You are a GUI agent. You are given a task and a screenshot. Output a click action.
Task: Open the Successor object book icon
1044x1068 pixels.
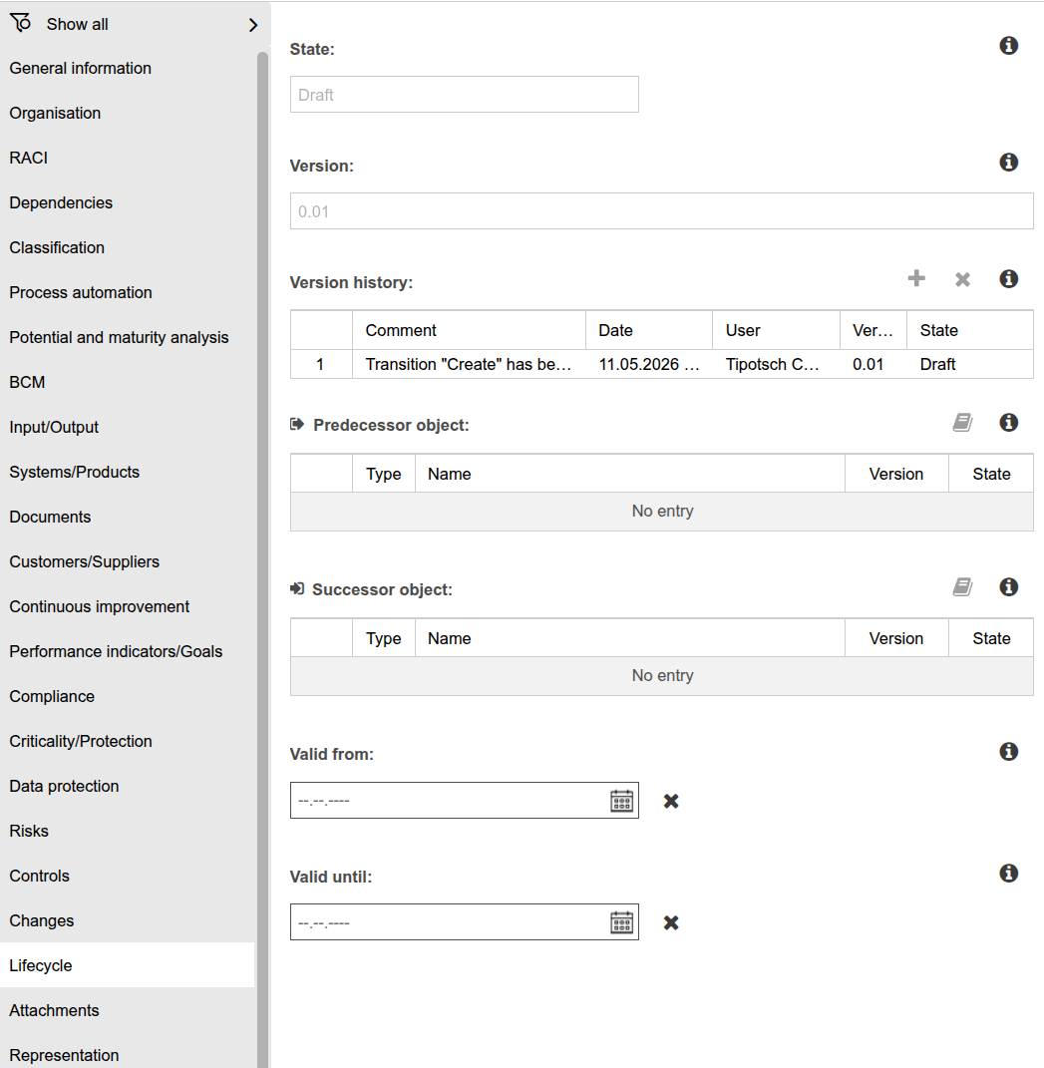962,586
